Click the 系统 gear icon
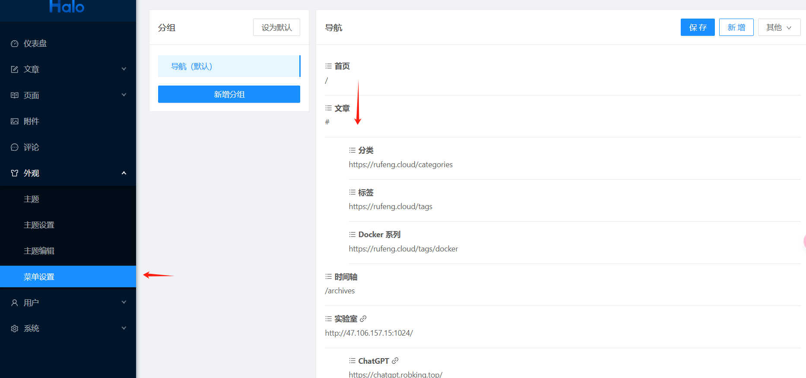806x378 pixels. [x=15, y=329]
